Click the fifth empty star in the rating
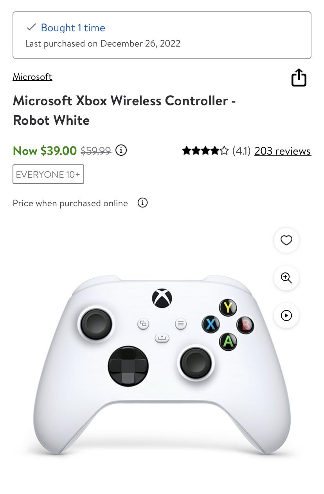324x494 pixels. 224,150
